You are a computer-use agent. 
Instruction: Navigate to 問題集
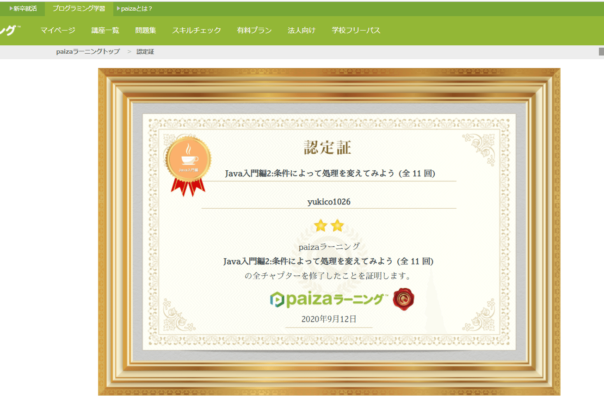(x=147, y=30)
